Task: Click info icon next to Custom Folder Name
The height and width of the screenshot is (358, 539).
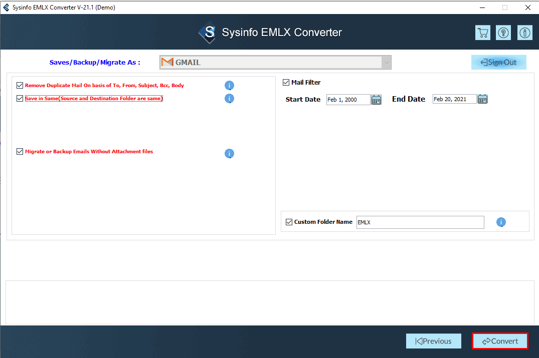Action: [x=501, y=222]
